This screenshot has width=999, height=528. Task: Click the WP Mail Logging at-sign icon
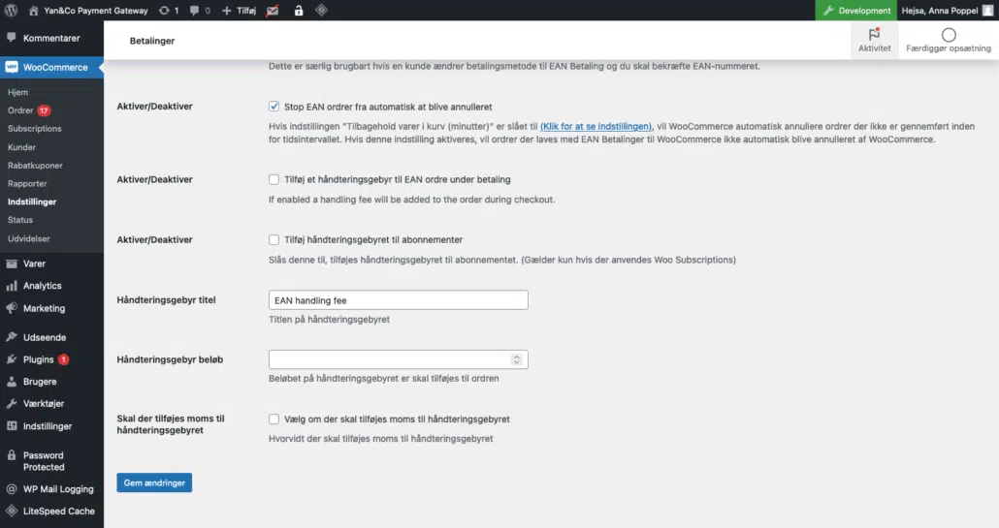coord(12,489)
